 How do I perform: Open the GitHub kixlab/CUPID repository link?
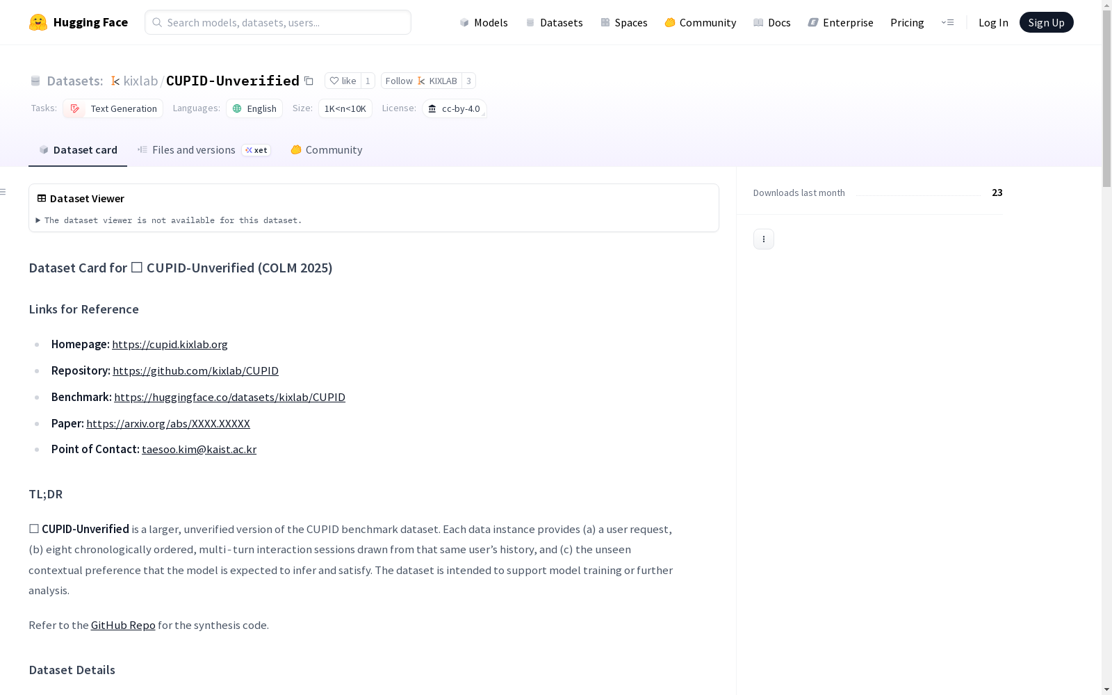[195, 370]
